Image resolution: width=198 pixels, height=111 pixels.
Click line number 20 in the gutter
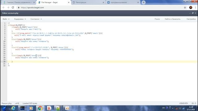[4, 62]
